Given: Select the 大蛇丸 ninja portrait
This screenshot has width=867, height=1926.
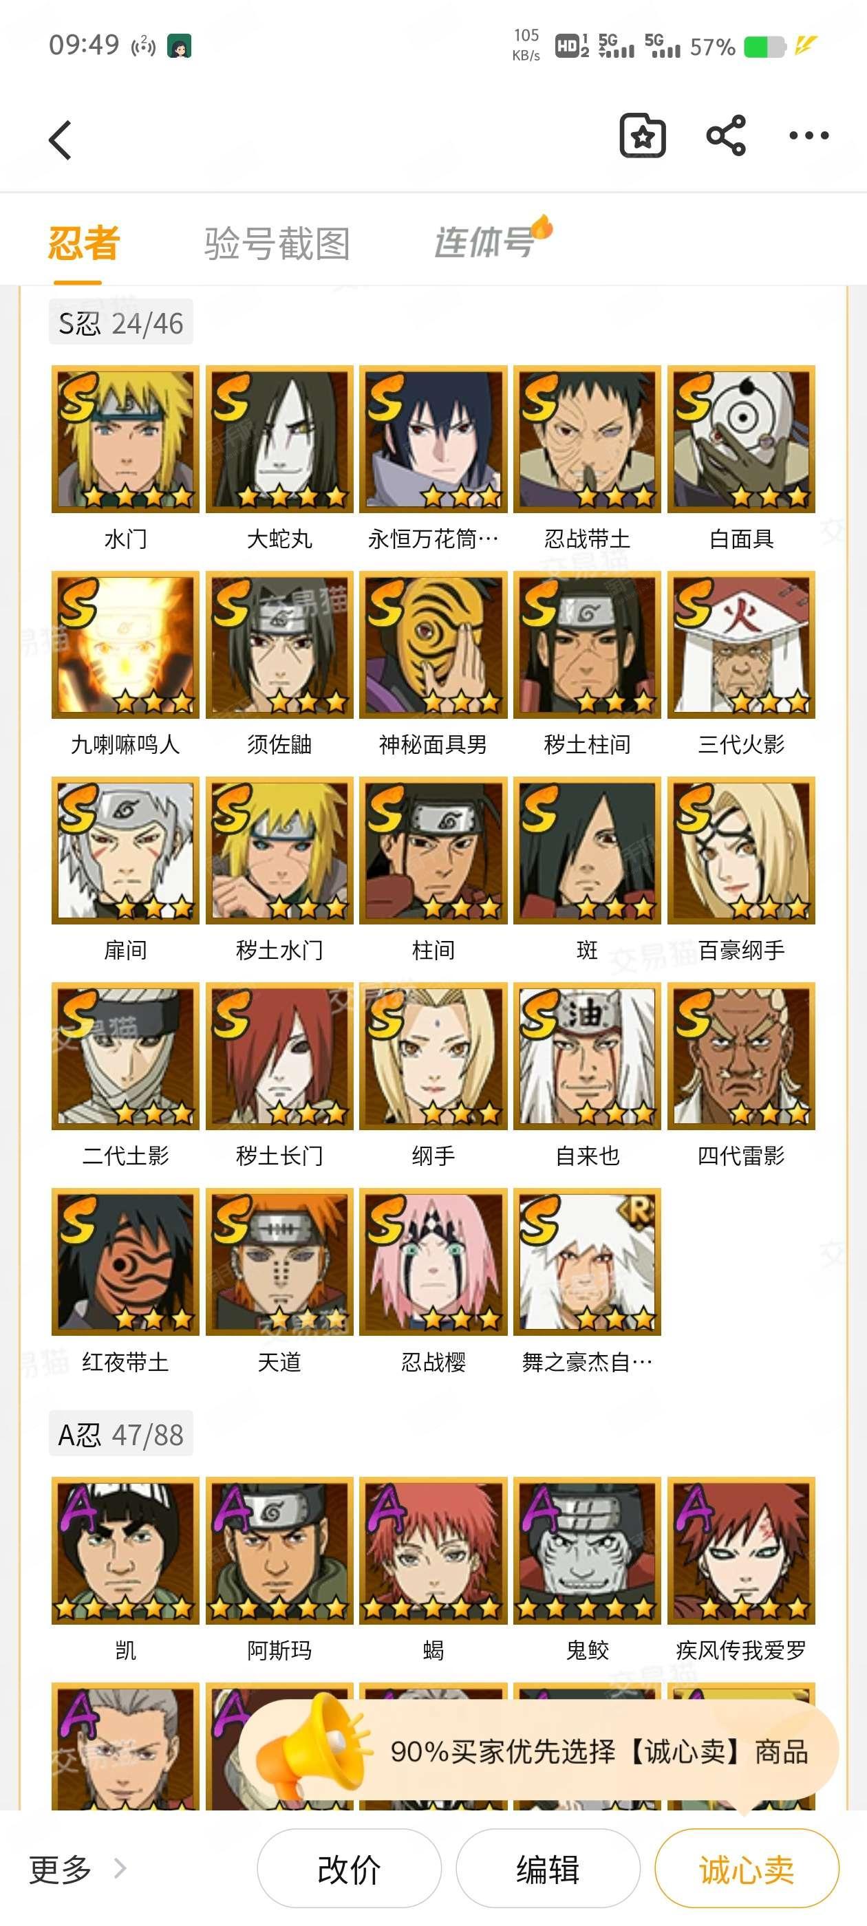Looking at the screenshot, I should coord(280,439).
